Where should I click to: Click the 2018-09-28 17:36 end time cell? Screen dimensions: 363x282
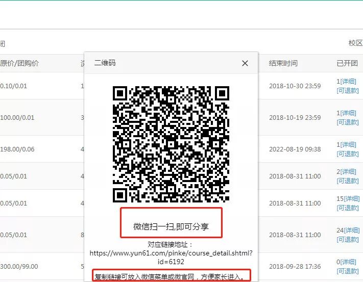pyautogui.click(x=295, y=267)
